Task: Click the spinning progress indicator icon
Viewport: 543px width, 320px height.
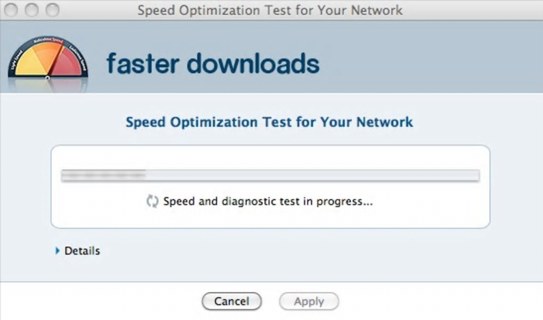Action: (152, 202)
